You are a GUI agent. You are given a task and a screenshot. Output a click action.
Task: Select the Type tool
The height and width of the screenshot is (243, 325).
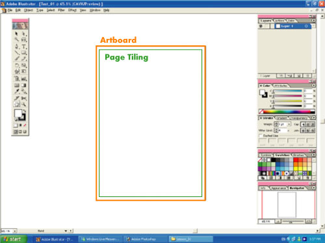24,47
